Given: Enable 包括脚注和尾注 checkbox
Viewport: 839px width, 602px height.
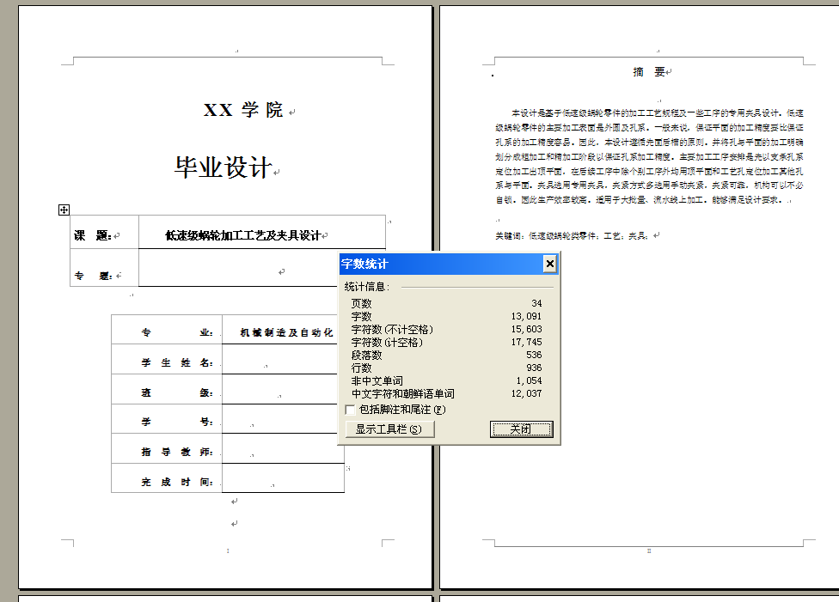Looking at the screenshot, I should (351, 410).
